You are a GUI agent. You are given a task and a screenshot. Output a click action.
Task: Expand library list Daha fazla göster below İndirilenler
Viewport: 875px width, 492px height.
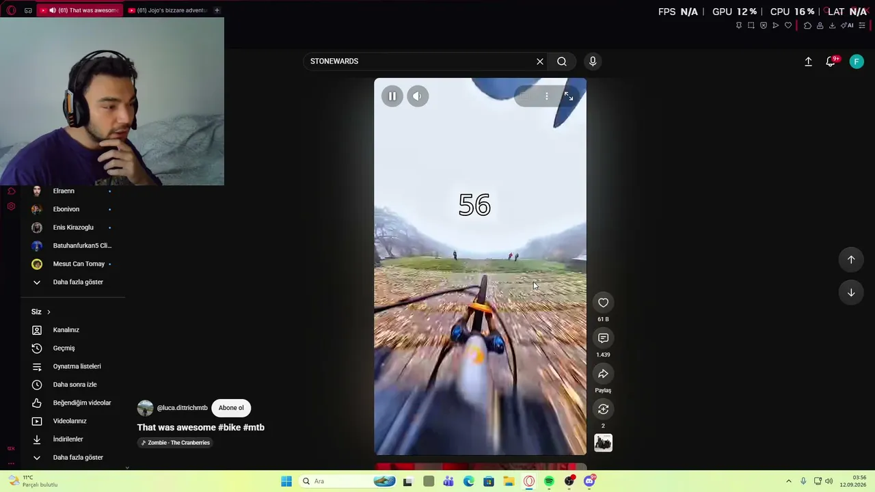[78, 458]
